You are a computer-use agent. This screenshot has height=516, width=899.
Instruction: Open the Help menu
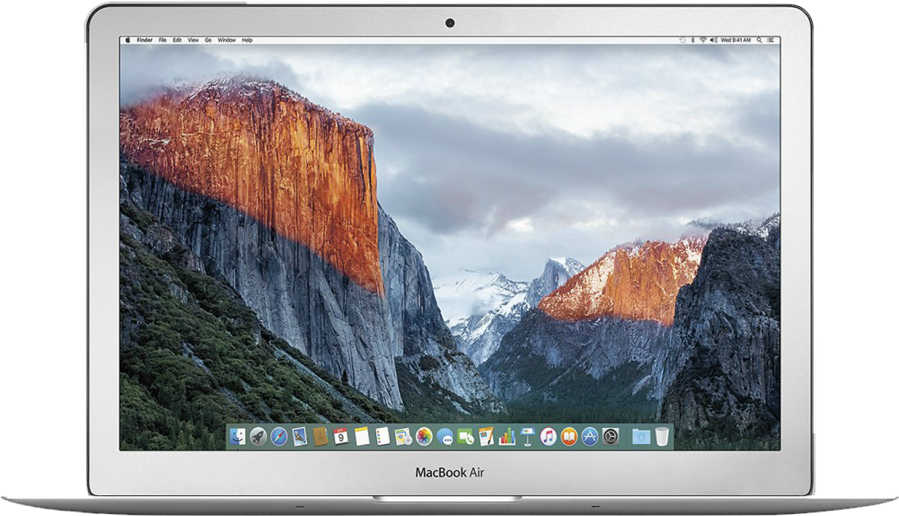[x=247, y=40]
